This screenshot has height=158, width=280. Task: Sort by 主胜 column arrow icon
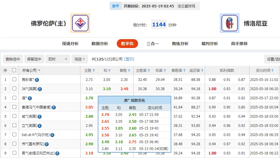pos(94,71)
